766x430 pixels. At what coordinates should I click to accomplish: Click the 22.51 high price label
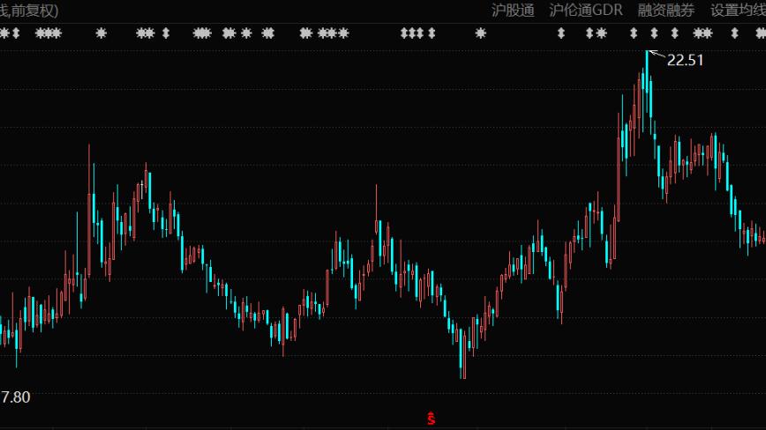685,60
